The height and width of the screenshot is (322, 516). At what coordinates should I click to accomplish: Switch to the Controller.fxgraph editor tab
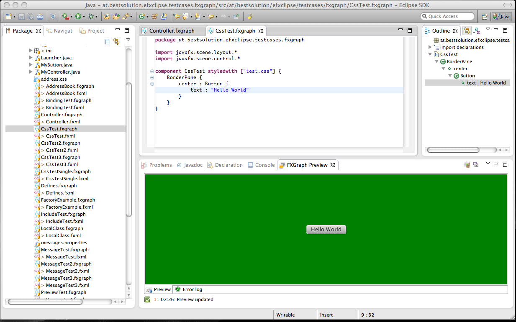(x=172, y=31)
